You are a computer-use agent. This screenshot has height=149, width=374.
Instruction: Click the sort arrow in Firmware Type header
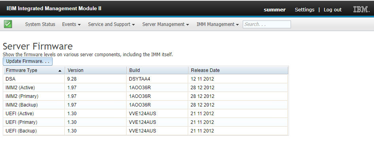(x=60, y=71)
